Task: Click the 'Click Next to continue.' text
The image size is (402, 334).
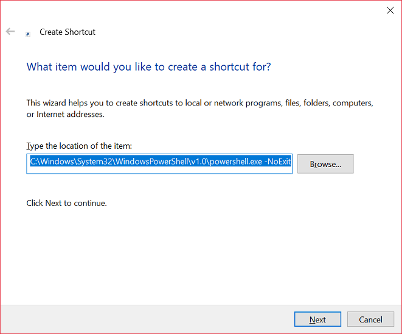Action: (67, 203)
